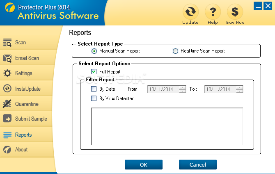The height and width of the screenshot is (174, 275).
Task: Open the About section label
Action: [x=21, y=149]
